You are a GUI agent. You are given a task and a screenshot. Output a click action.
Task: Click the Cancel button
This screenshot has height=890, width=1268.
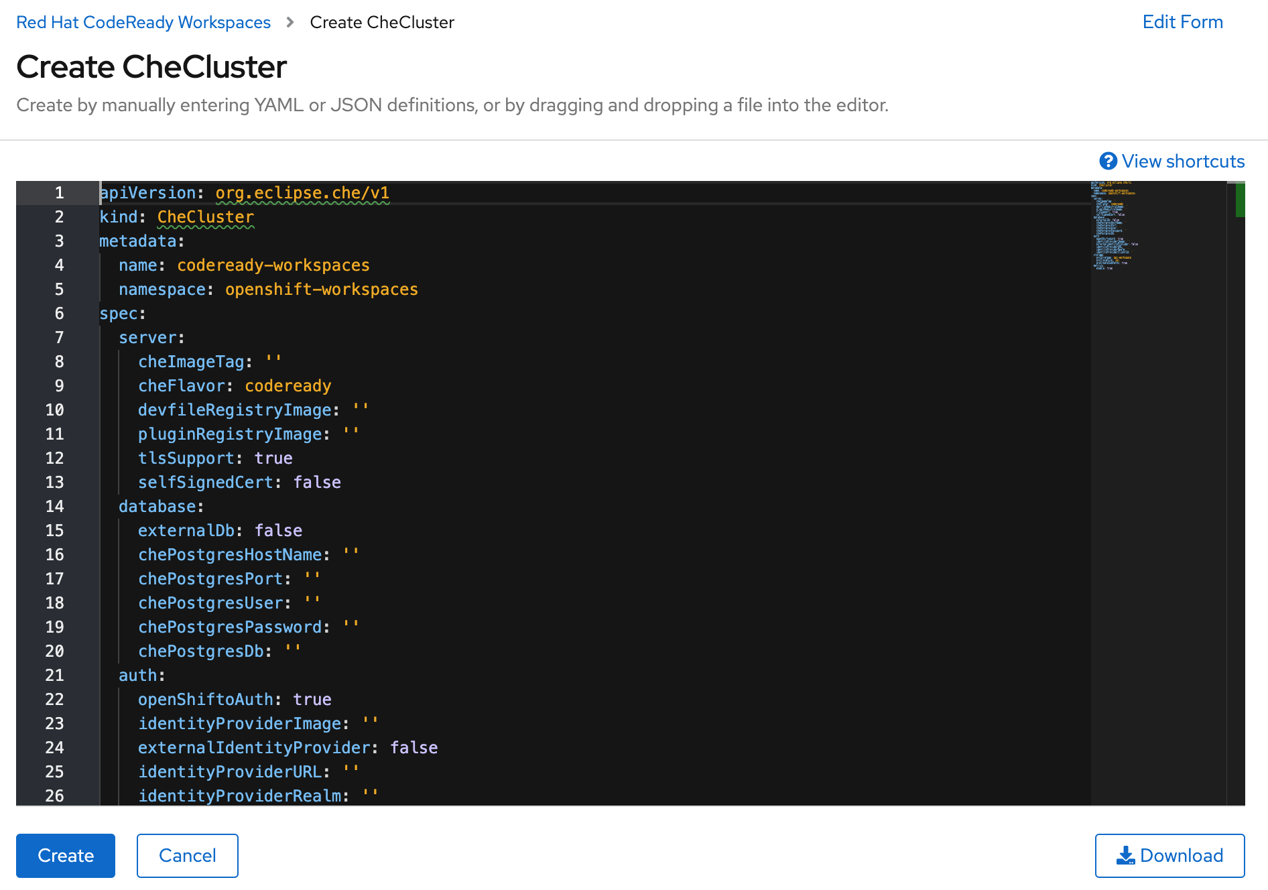[x=188, y=856]
